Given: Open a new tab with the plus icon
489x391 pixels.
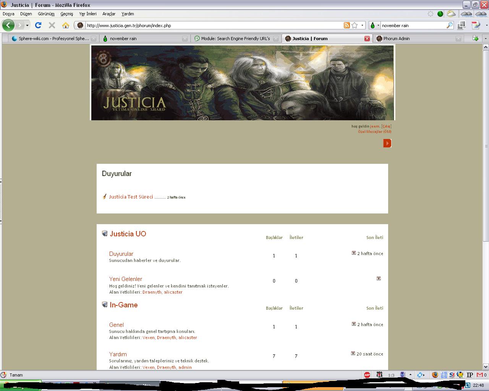Looking at the screenshot, I should 475,38.
